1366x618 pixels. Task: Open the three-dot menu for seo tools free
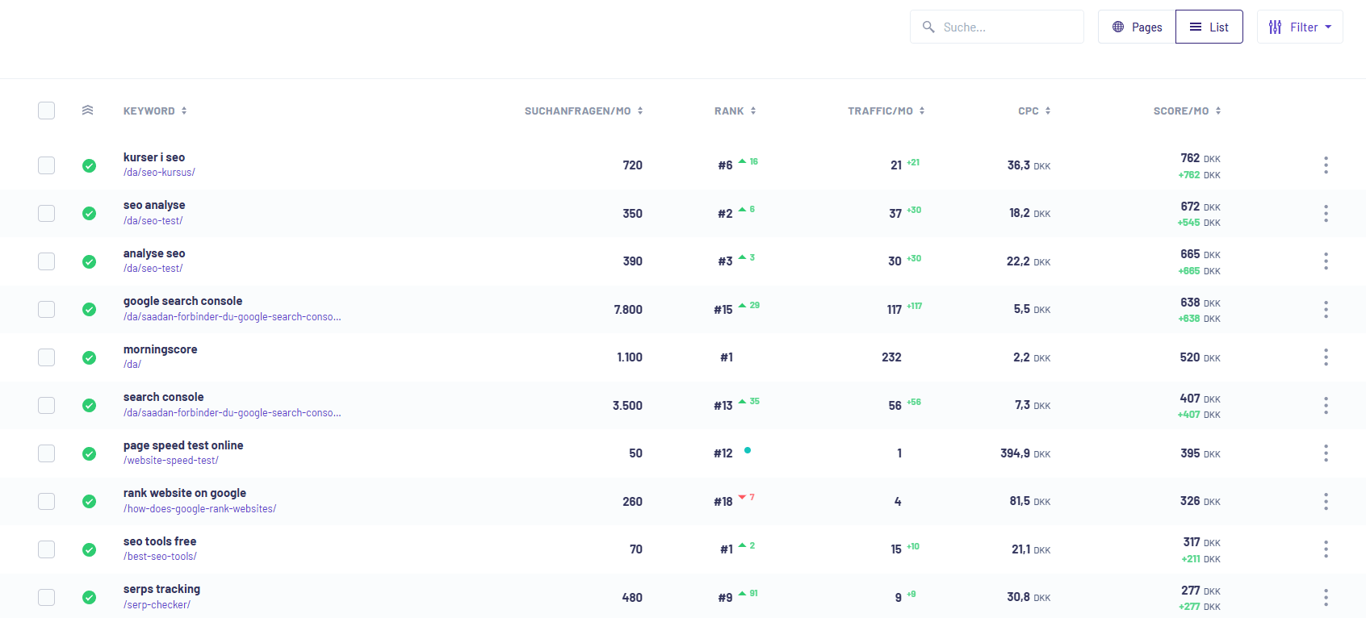point(1326,549)
